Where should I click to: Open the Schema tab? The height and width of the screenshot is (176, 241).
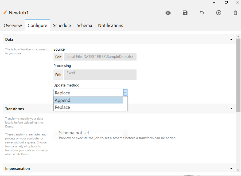(84, 25)
